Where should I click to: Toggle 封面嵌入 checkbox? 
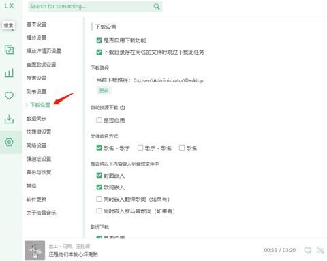tap(99, 176)
